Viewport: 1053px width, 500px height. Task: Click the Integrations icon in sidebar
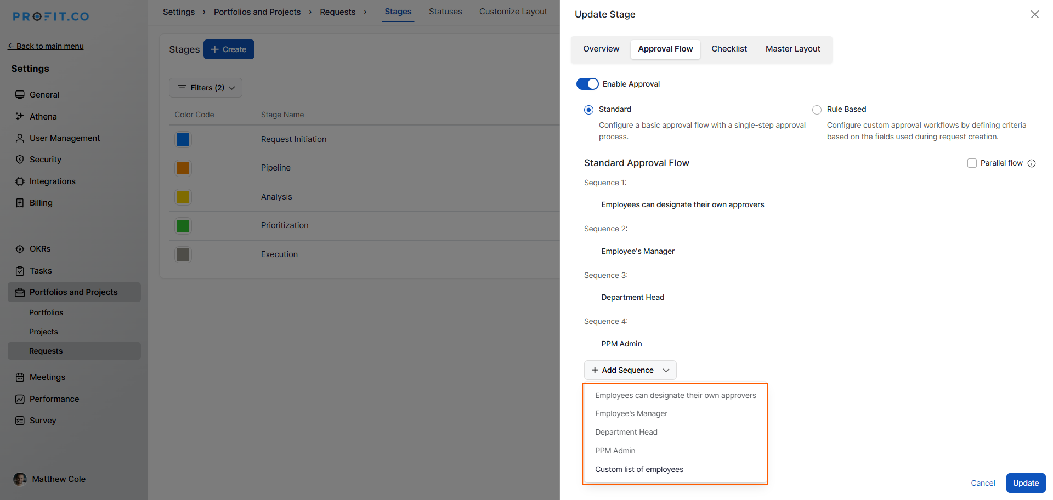point(20,181)
